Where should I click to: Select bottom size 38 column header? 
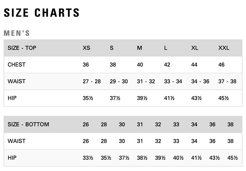pos(231,124)
